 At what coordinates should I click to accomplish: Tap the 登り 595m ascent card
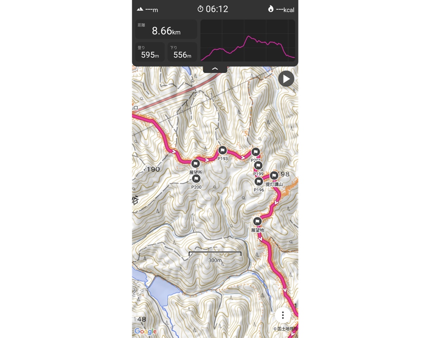coord(150,52)
